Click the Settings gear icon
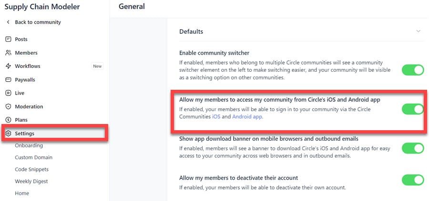This screenshot has width=429, height=201. (x=8, y=134)
